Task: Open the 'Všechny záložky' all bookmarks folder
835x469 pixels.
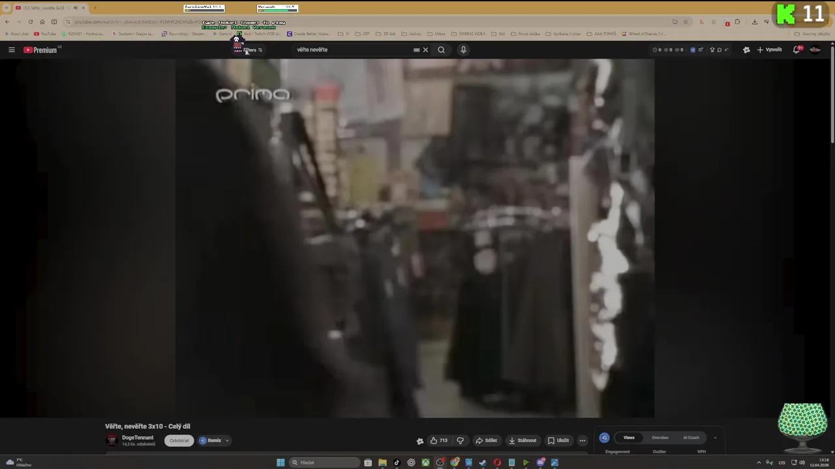Action: click(x=812, y=34)
